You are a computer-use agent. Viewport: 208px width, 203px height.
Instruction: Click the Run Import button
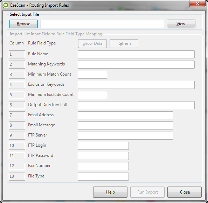click(147, 192)
